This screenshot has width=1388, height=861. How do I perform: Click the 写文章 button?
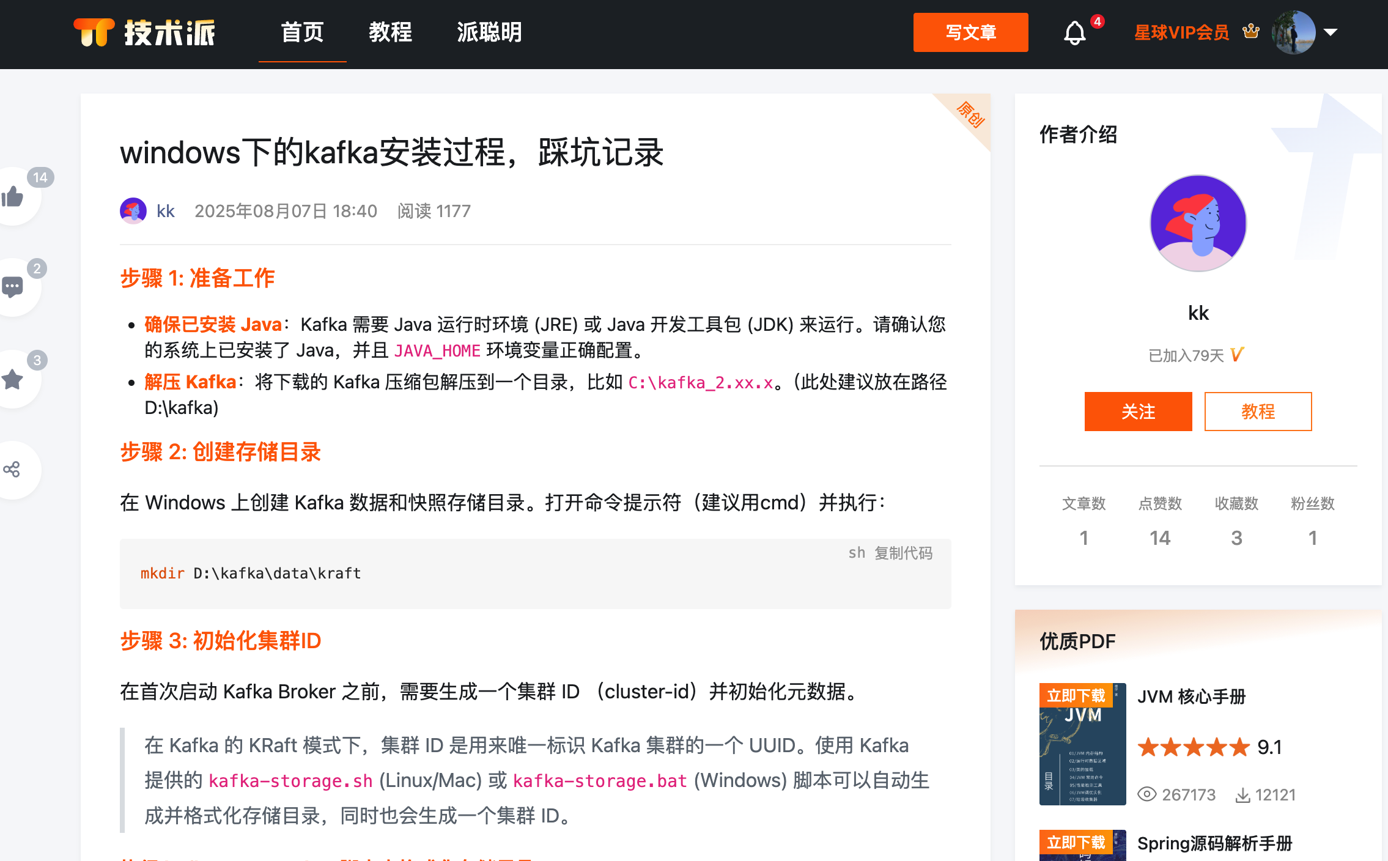(x=970, y=32)
